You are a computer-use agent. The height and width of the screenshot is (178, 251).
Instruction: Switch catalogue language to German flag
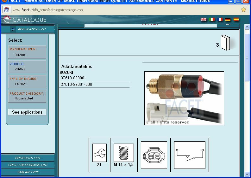(x=228, y=19)
